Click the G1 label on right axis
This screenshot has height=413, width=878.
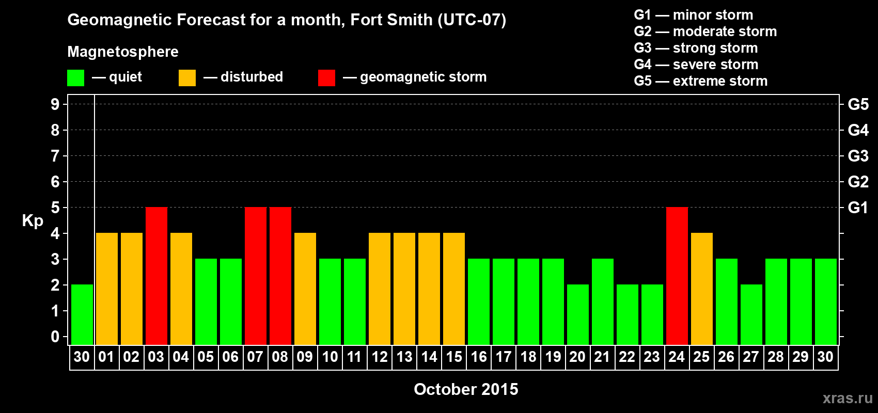[x=858, y=208]
